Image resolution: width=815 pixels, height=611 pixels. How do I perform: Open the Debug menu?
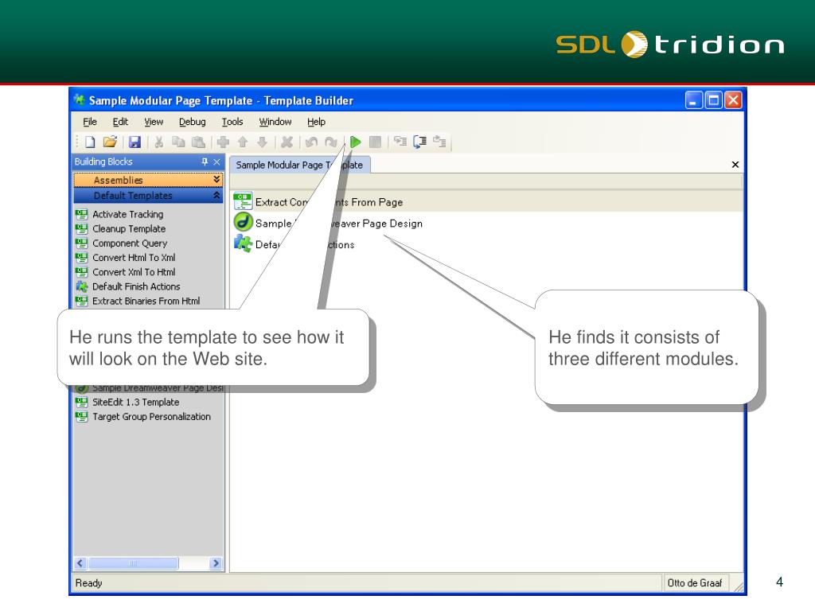click(x=193, y=122)
